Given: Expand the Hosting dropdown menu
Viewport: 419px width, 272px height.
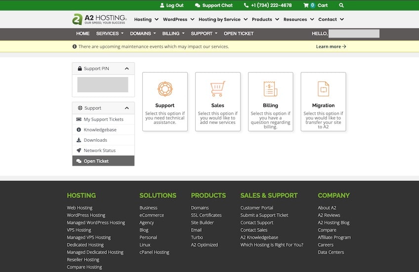Looking at the screenshot, I should tap(146, 19).
